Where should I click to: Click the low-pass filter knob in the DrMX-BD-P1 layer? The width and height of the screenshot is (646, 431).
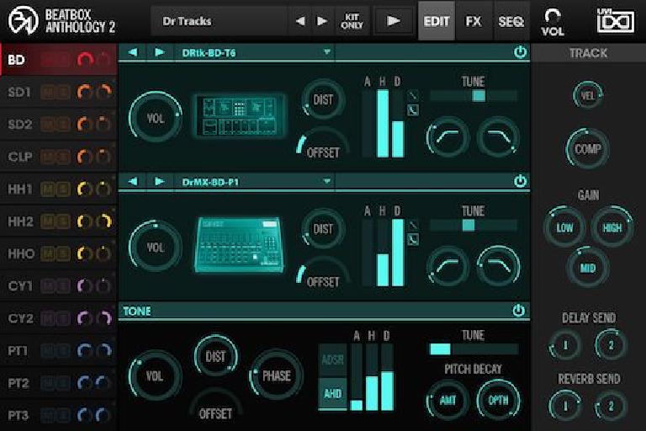498,267
